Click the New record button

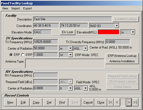(x=10, y=102)
